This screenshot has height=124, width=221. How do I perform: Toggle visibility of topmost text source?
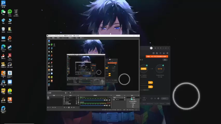pyautogui.click(x=77, y=97)
